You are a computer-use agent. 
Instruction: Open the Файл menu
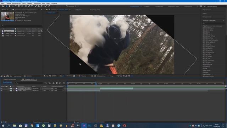coord(2,3)
